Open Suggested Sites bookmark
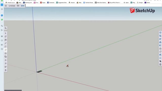162x91 pixels. tap(61, 3)
